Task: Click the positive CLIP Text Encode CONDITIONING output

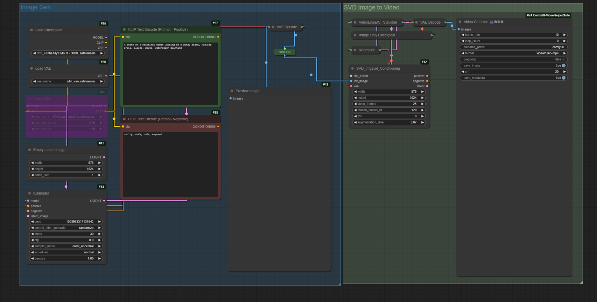Action: click(x=218, y=37)
